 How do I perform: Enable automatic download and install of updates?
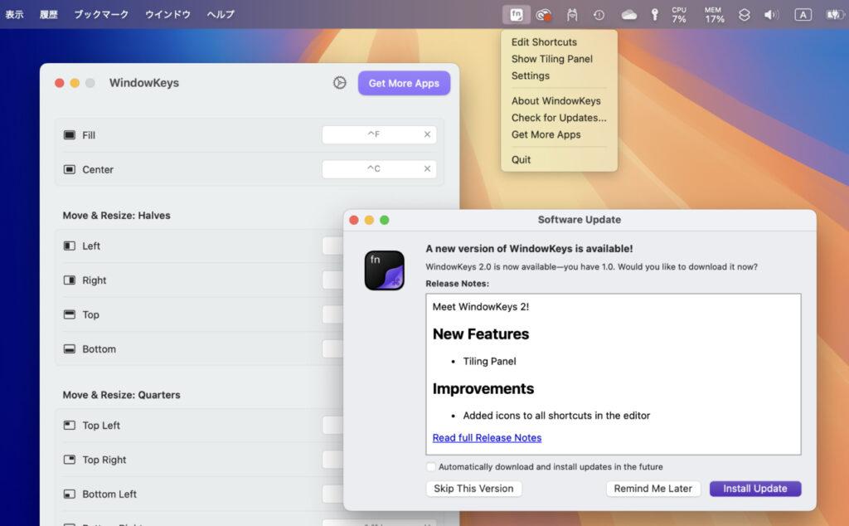coord(431,466)
